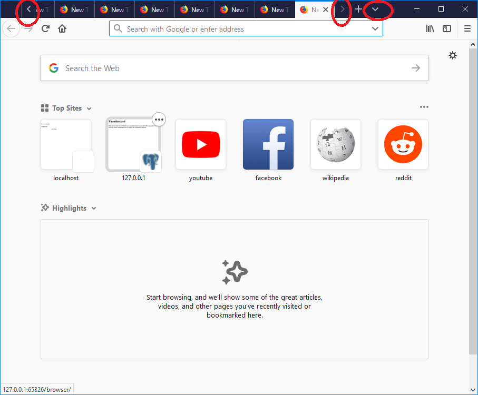Open the Library menu

pyautogui.click(x=430, y=28)
